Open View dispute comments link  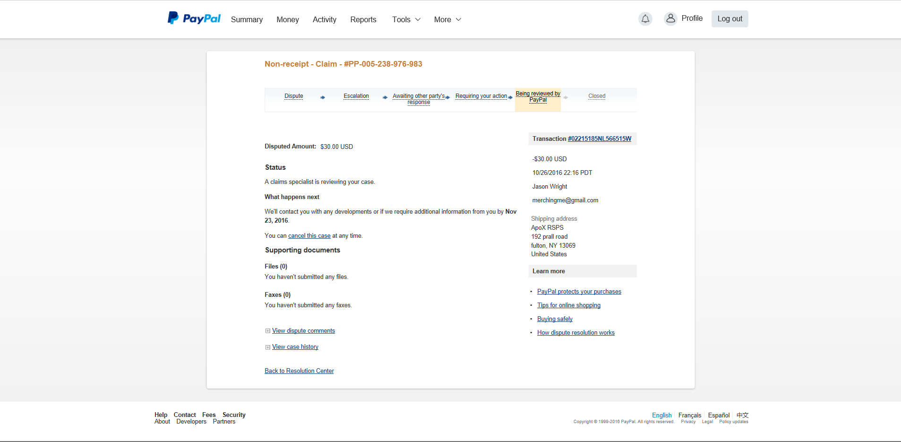click(303, 331)
